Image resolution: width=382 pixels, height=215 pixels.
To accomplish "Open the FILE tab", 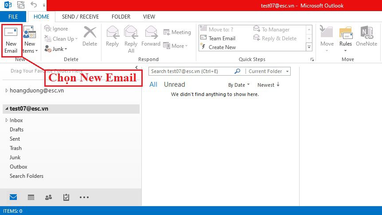I will 13,16.
